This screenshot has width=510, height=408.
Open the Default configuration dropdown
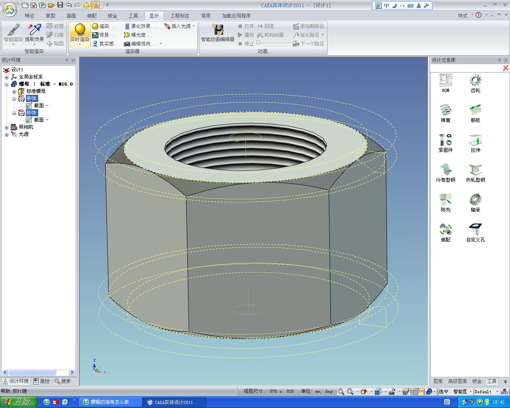[x=496, y=392]
